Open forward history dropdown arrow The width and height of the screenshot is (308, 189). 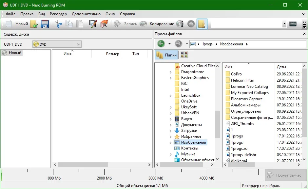[x=187, y=44]
